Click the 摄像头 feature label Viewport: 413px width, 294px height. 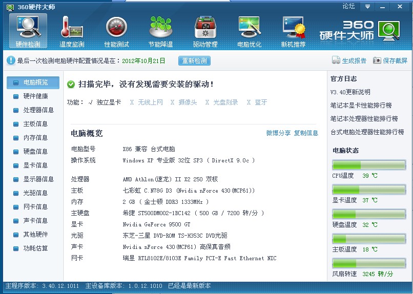tap(188, 102)
